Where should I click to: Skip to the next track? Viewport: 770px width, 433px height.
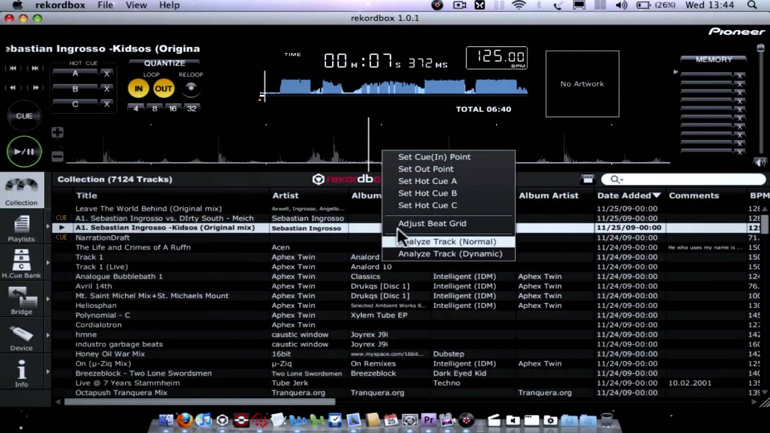pos(34,69)
